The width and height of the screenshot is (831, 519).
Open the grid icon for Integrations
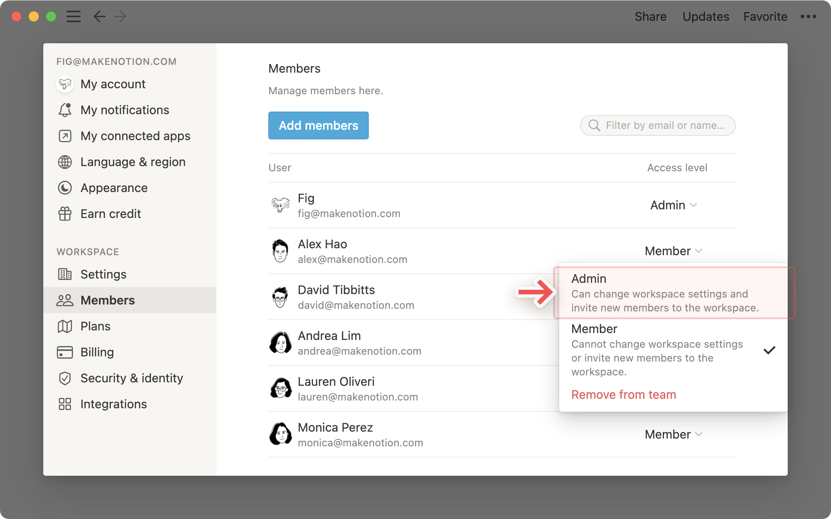click(x=65, y=404)
